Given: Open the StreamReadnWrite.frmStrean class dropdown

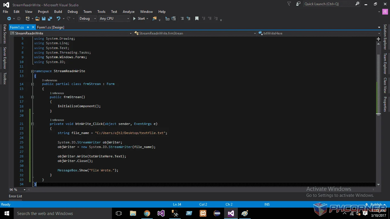Looking at the screenshot, I should click(x=195, y=33).
